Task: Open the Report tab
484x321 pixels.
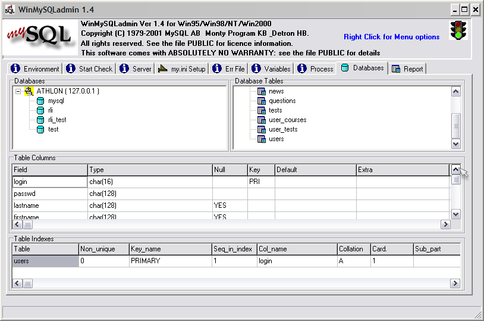Action: pos(407,68)
